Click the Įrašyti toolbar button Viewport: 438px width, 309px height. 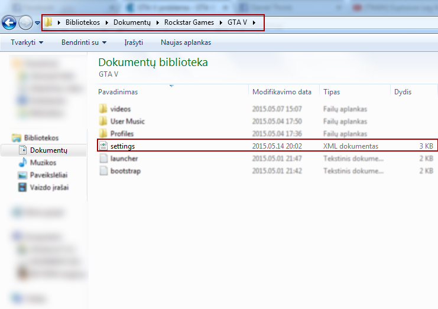[134, 42]
